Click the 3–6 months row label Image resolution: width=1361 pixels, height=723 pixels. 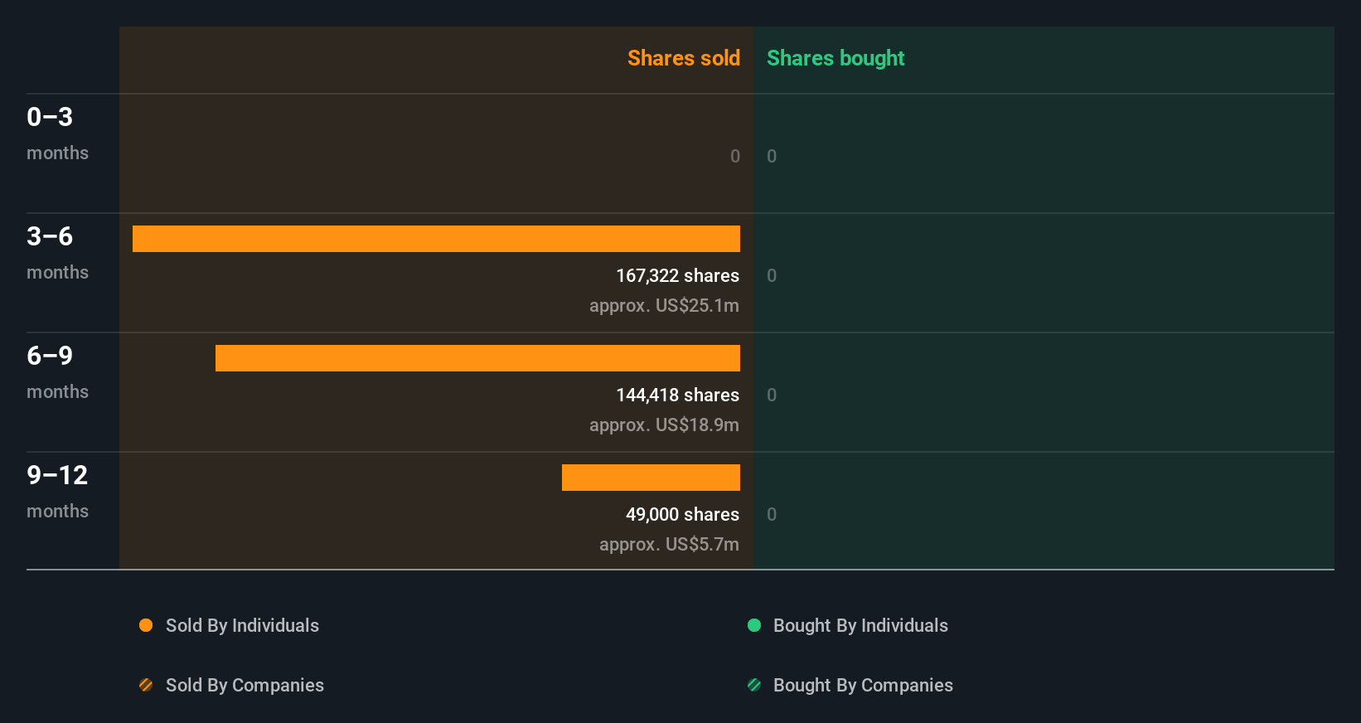click(x=57, y=253)
